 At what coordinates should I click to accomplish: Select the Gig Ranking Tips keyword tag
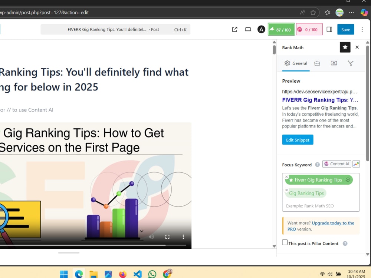[x=306, y=193]
